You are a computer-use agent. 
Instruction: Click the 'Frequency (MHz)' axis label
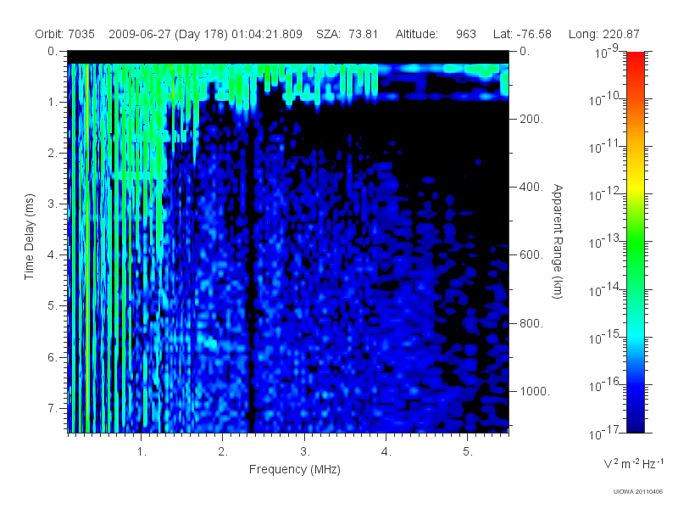pyautogui.click(x=294, y=469)
